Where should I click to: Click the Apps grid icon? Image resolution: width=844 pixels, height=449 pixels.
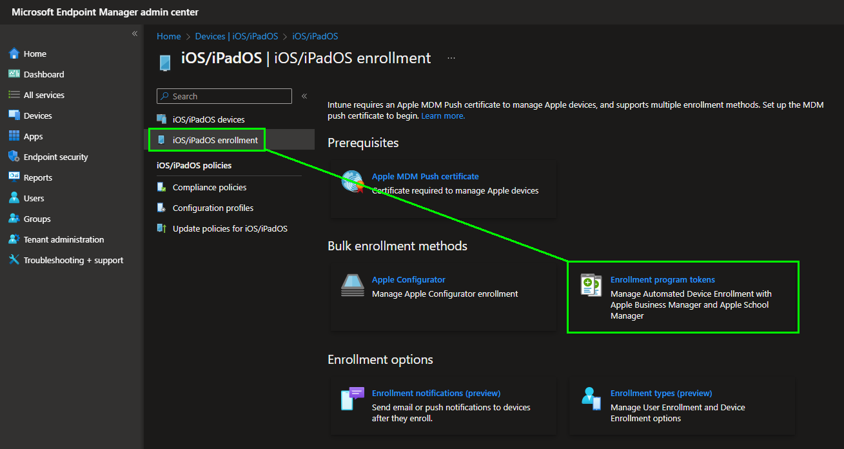(14, 136)
